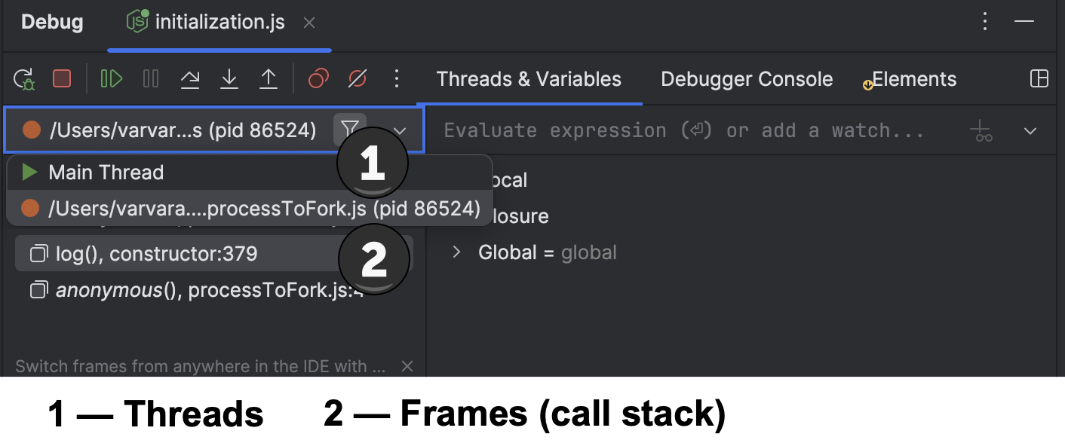Screen dimensions: 1065x440
Task: Click the Rerun debug session icon
Action: 25,78
